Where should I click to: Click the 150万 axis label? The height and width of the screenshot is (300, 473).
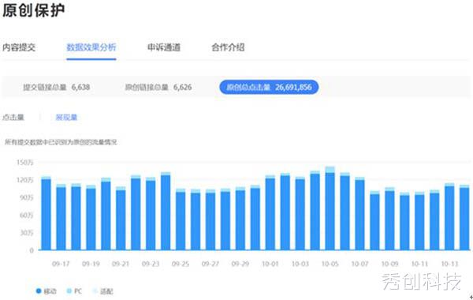[x=24, y=163]
